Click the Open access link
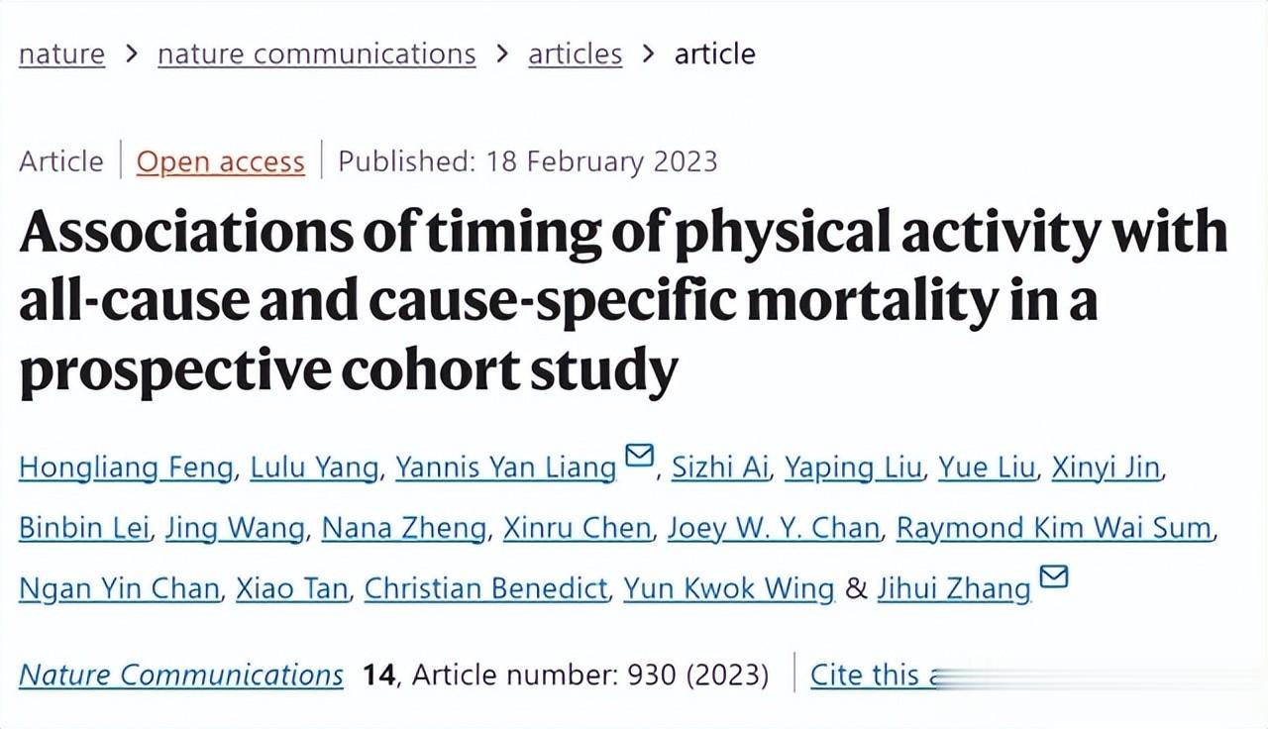The image size is (1268, 729). [220, 161]
